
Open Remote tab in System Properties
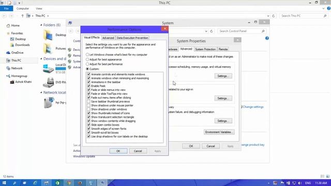coord(223,49)
